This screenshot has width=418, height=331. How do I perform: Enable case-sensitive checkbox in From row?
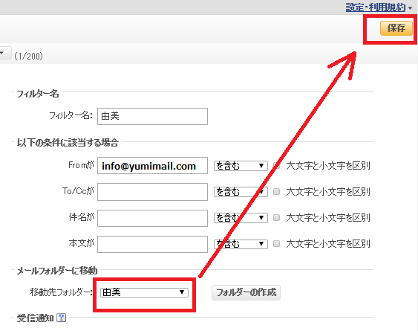click(x=277, y=166)
